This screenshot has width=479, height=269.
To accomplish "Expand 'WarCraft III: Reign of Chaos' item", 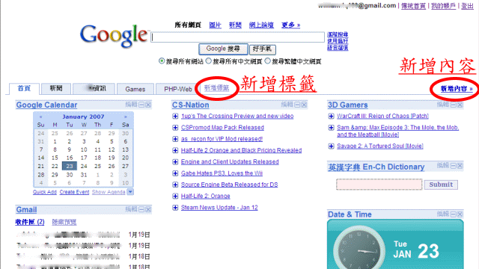I will [331, 117].
